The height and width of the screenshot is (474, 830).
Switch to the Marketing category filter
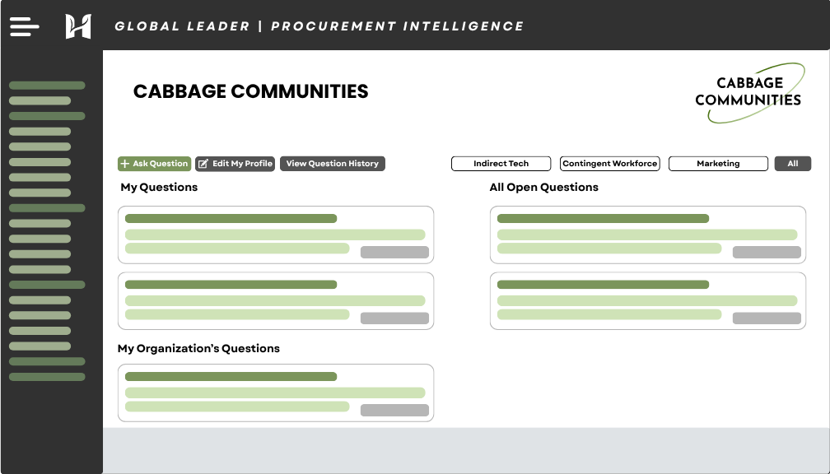[x=718, y=164]
